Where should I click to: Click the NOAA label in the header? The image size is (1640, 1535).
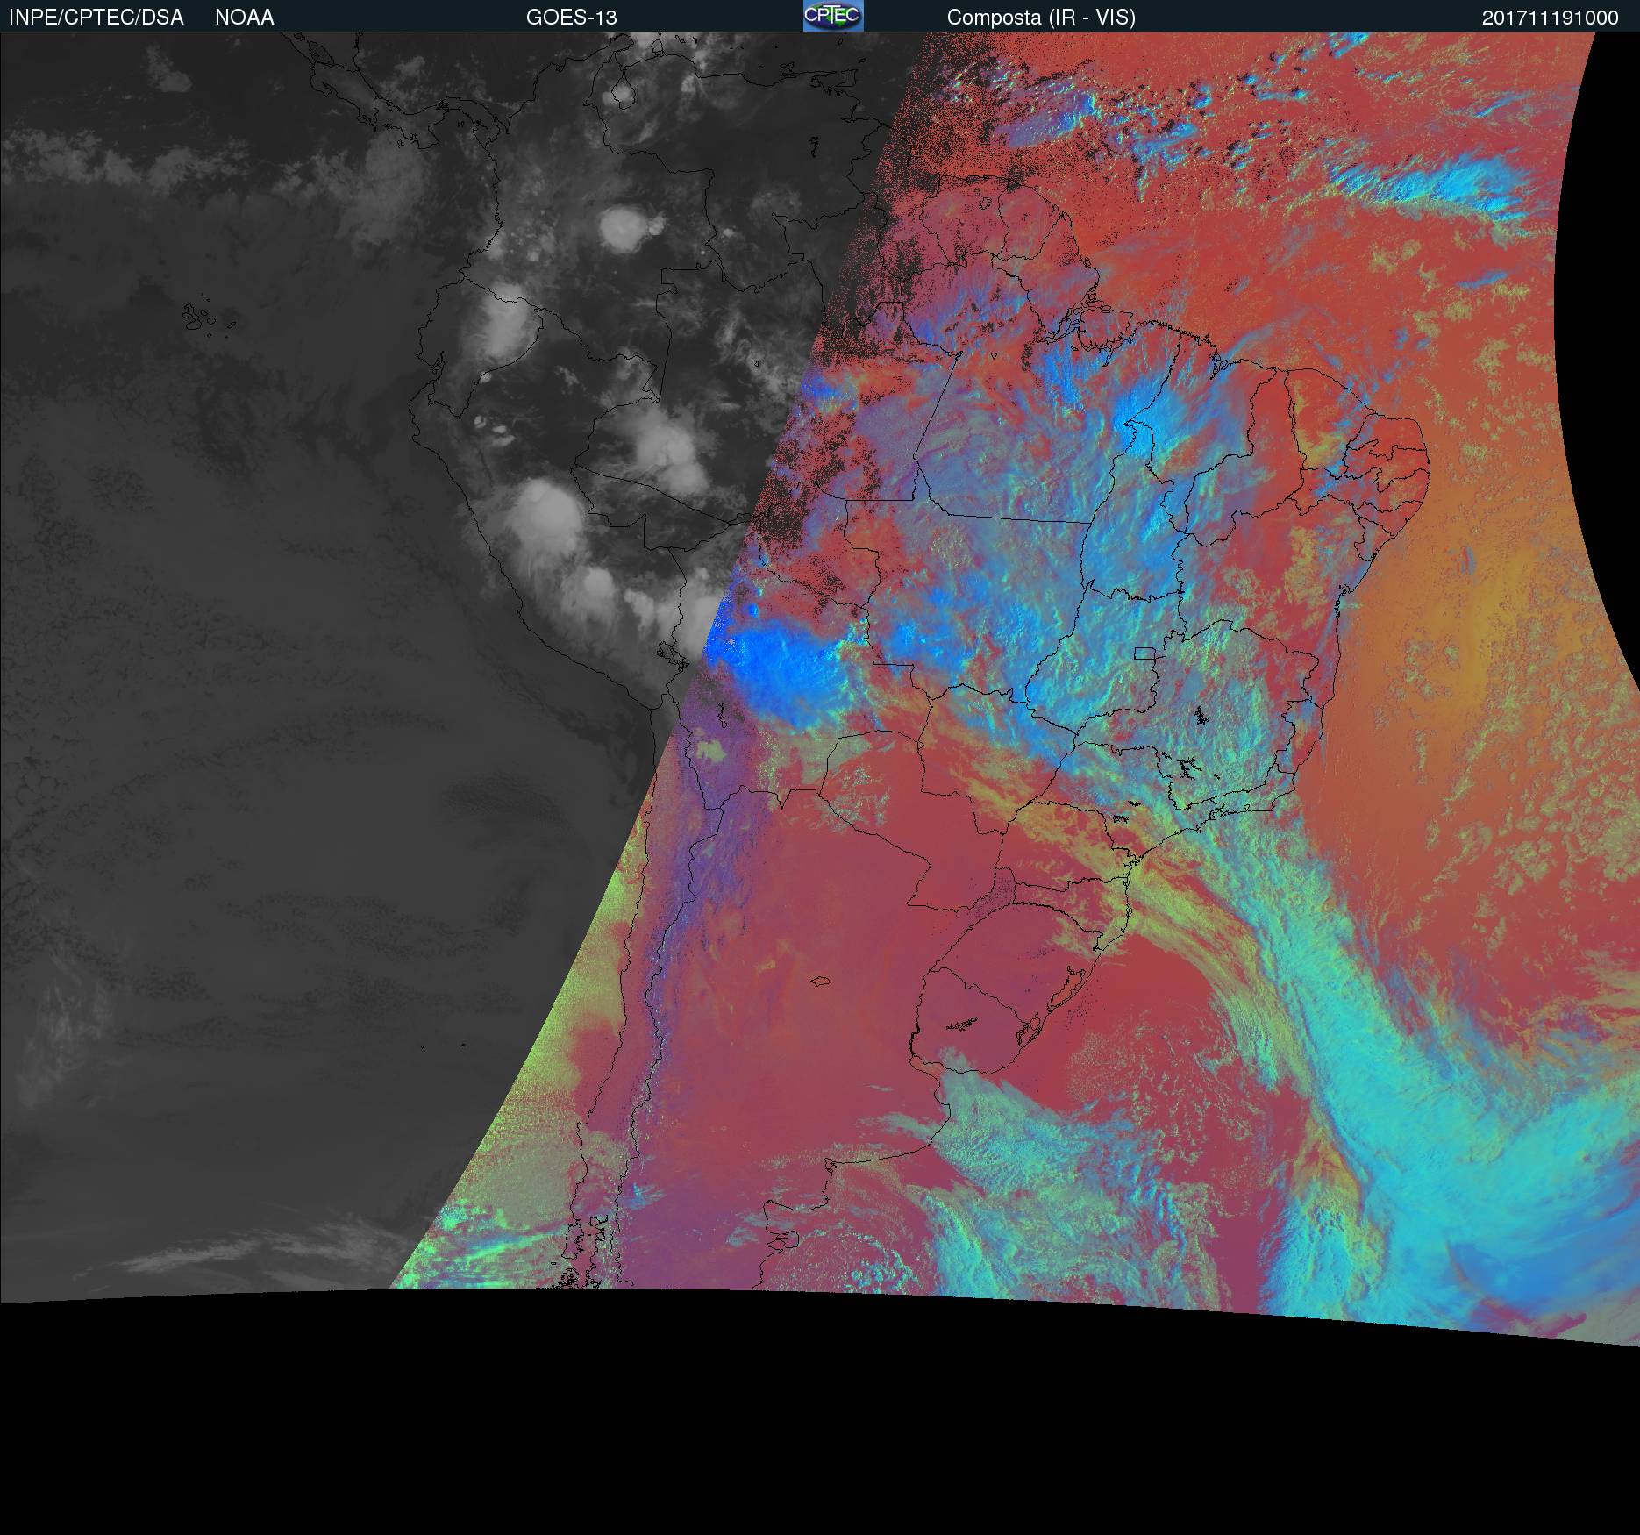[245, 18]
